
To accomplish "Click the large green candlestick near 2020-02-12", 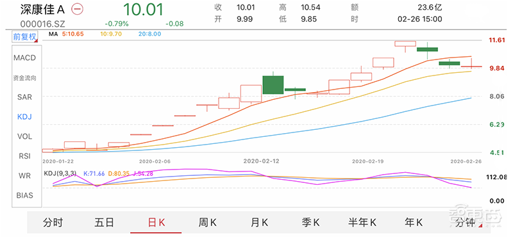I will point(273,85).
